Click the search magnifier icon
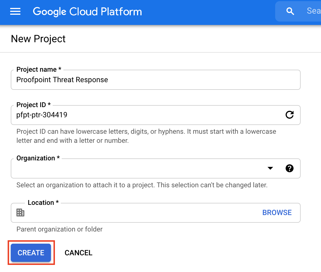This screenshot has width=321, height=272. 290,11
